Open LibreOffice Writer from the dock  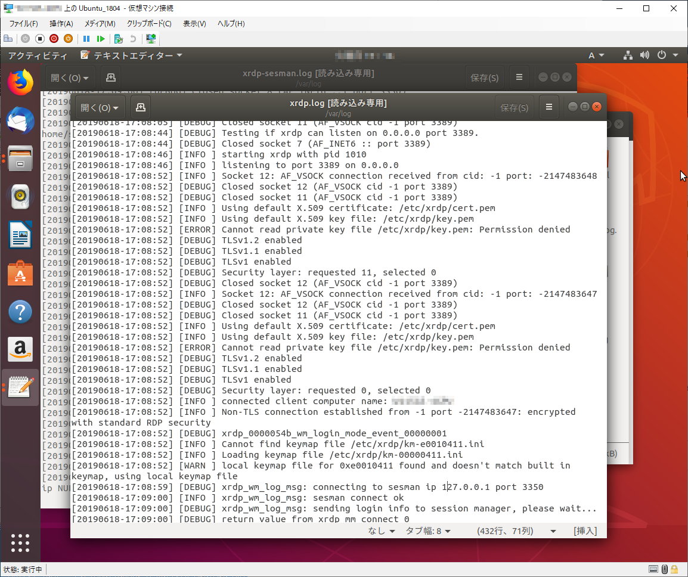20,235
